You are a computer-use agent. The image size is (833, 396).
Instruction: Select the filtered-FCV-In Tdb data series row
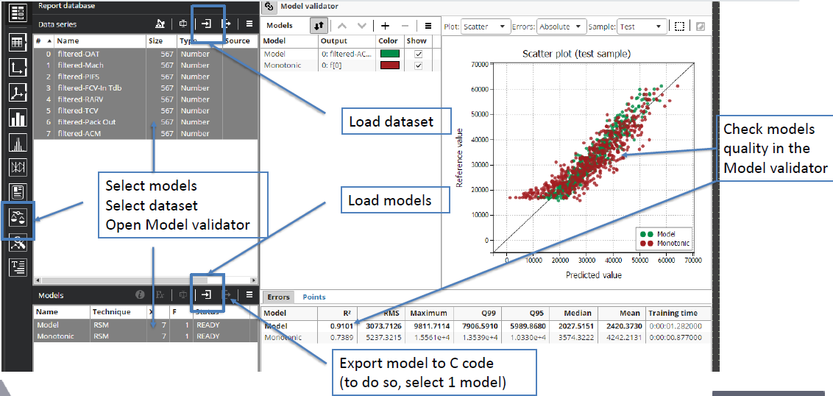[146, 88]
